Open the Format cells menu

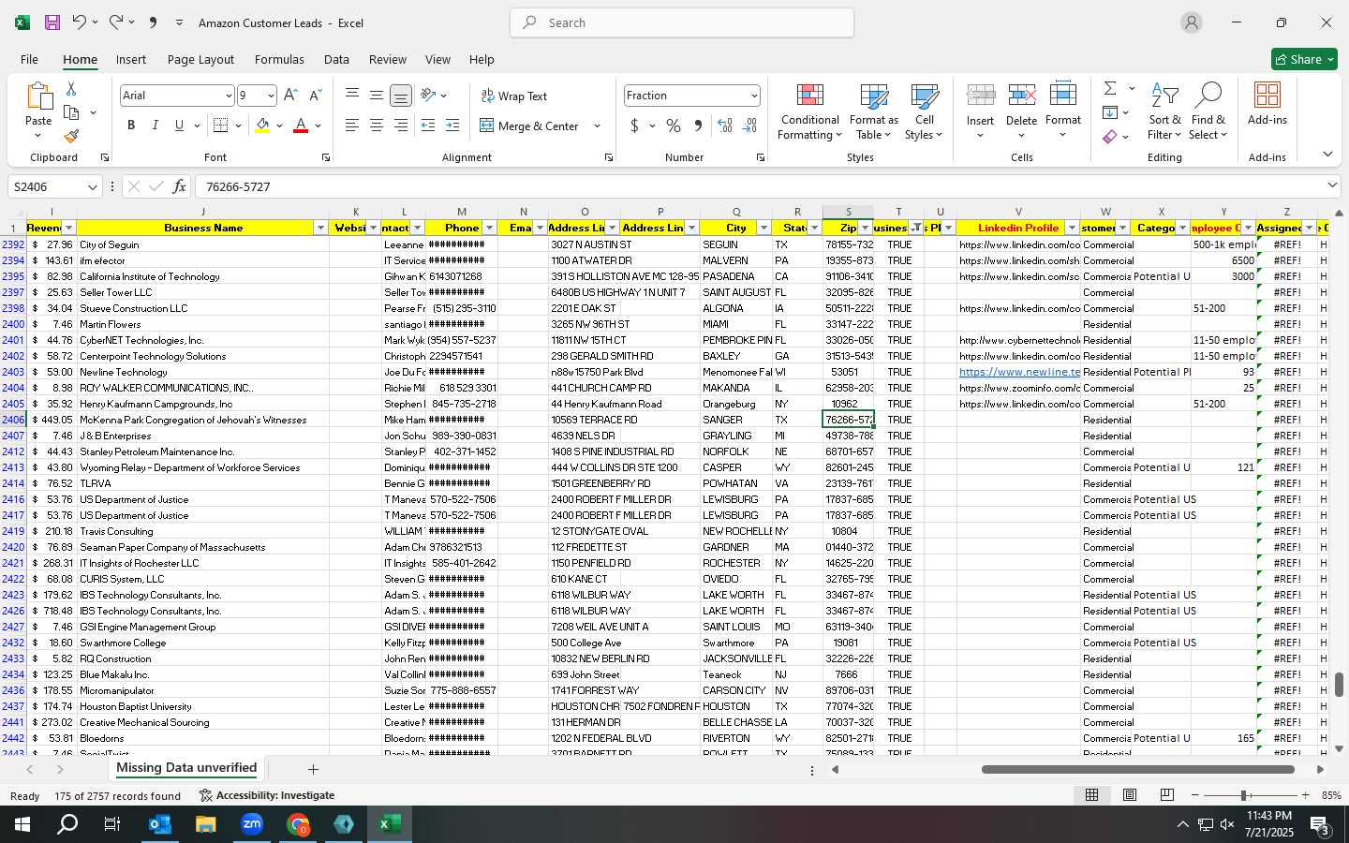click(1063, 112)
